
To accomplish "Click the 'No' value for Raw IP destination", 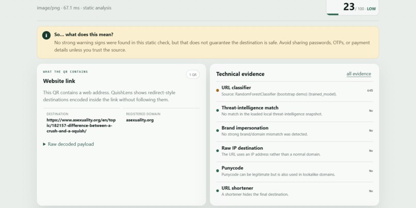I will [371, 151].
